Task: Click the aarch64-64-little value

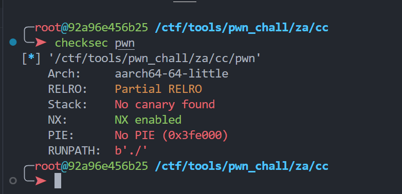Action: pyautogui.click(x=172, y=74)
